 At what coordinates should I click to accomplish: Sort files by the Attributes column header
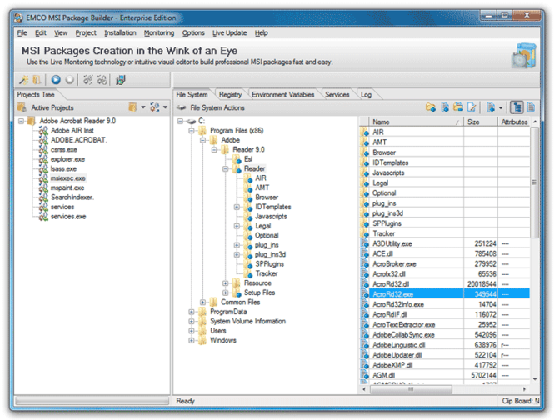point(514,122)
